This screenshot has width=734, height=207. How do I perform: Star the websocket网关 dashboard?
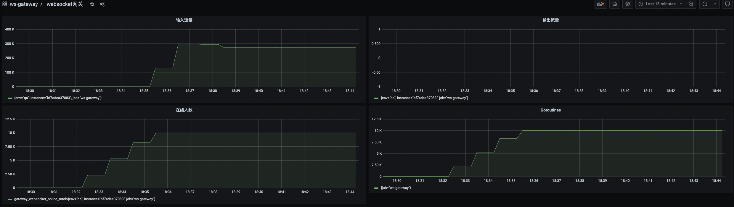[92, 4]
